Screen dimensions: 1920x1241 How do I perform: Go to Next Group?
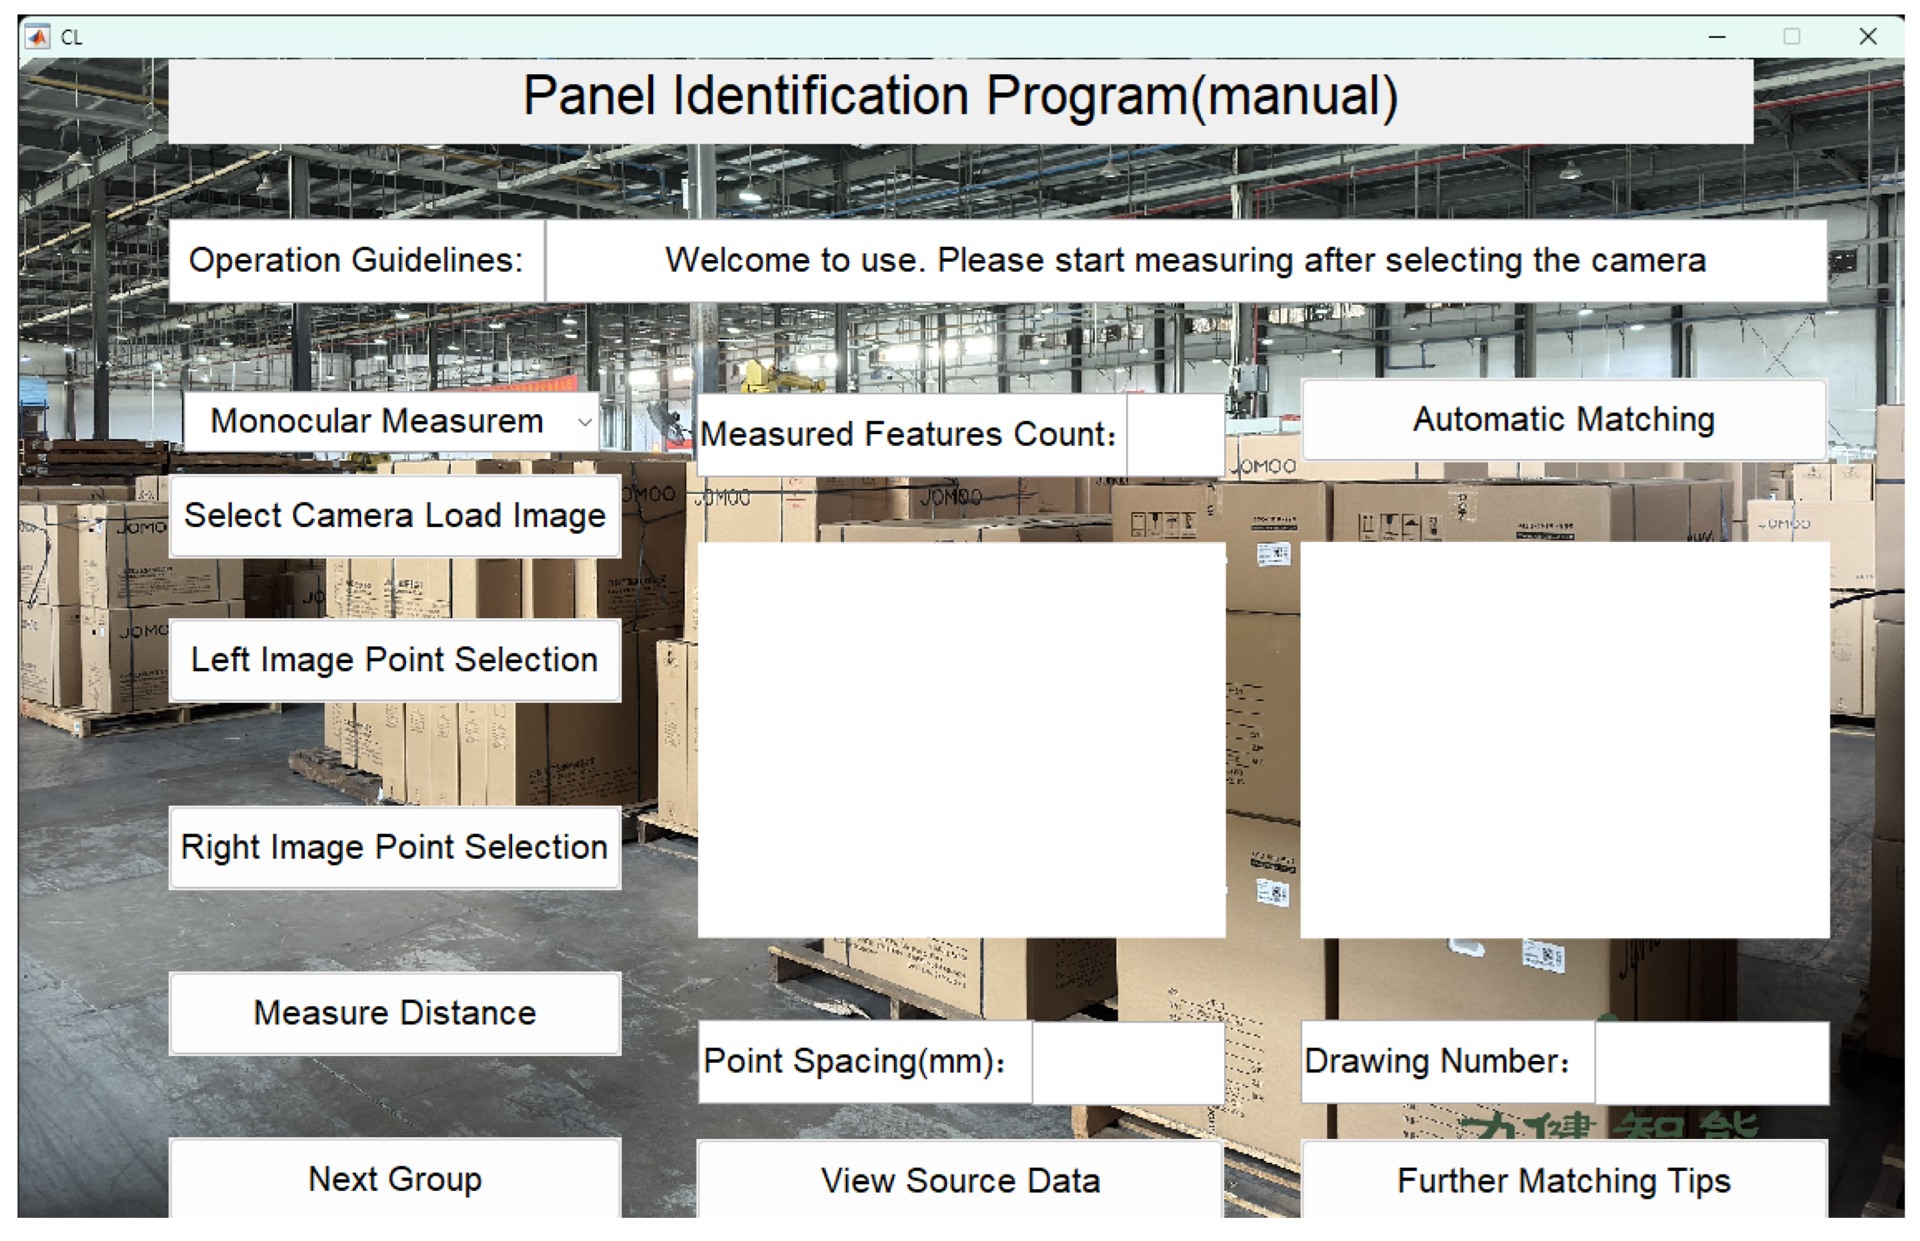tap(394, 1178)
